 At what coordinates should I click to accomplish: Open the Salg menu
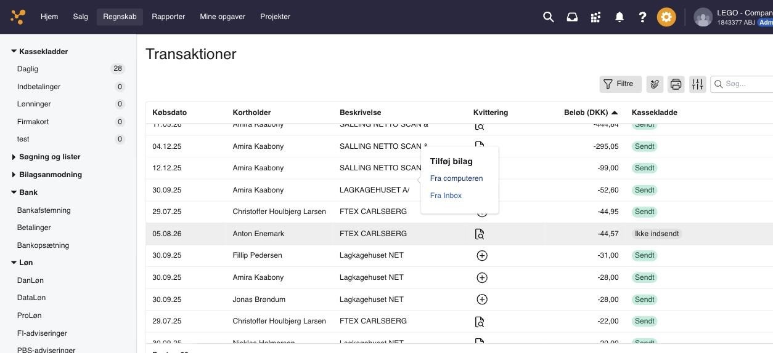tap(81, 17)
